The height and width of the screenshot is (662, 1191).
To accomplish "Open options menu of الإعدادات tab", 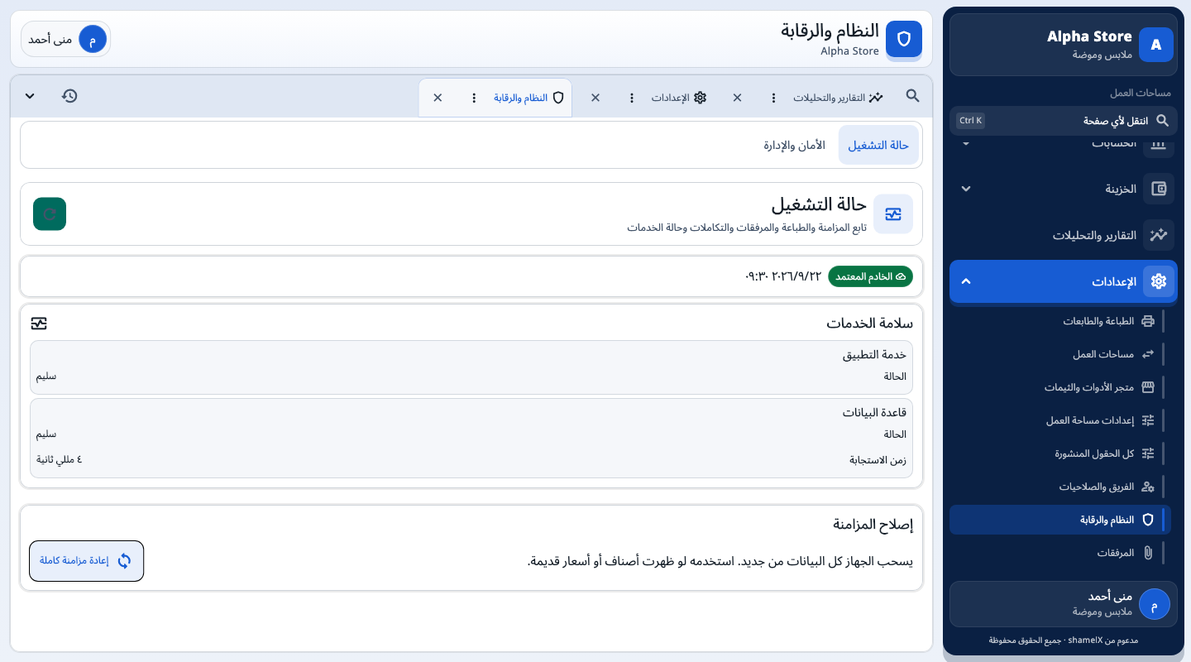I will click(x=632, y=98).
